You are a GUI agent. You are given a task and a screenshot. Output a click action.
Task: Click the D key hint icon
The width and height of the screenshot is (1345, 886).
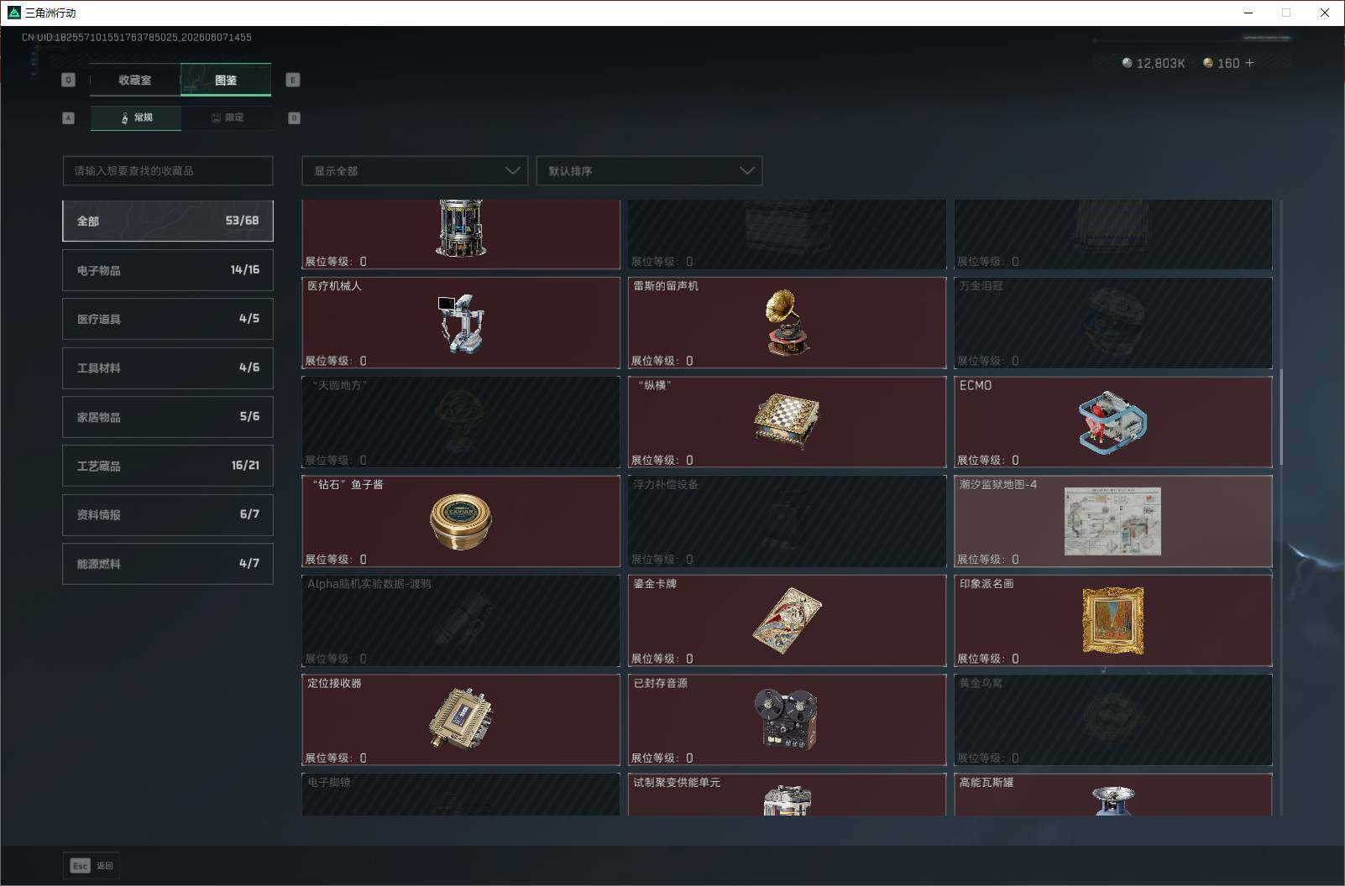[294, 117]
